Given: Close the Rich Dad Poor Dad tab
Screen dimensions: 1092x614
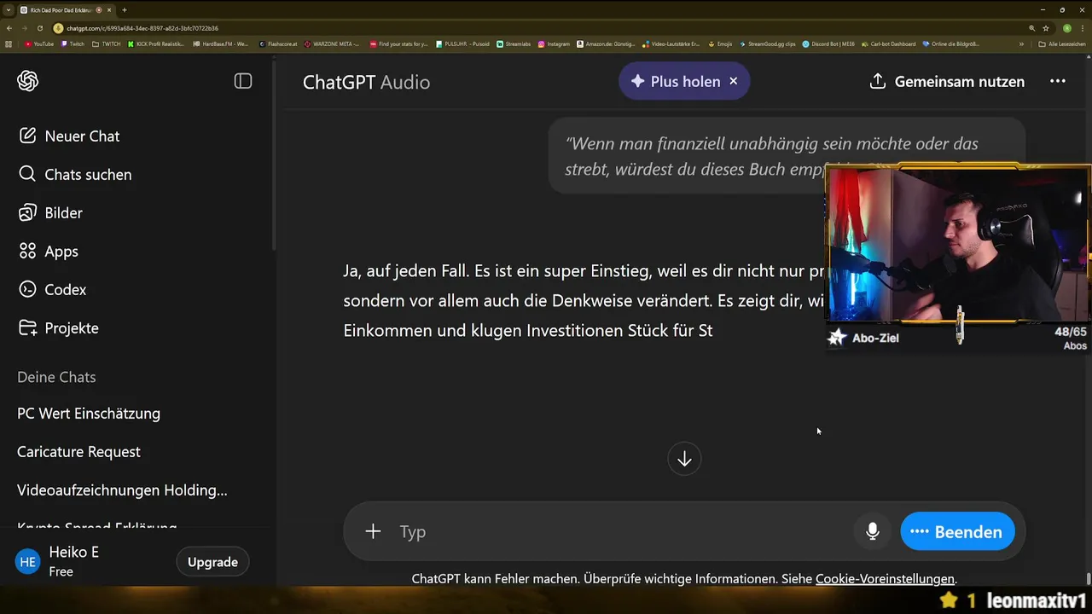Looking at the screenshot, I should [110, 9].
